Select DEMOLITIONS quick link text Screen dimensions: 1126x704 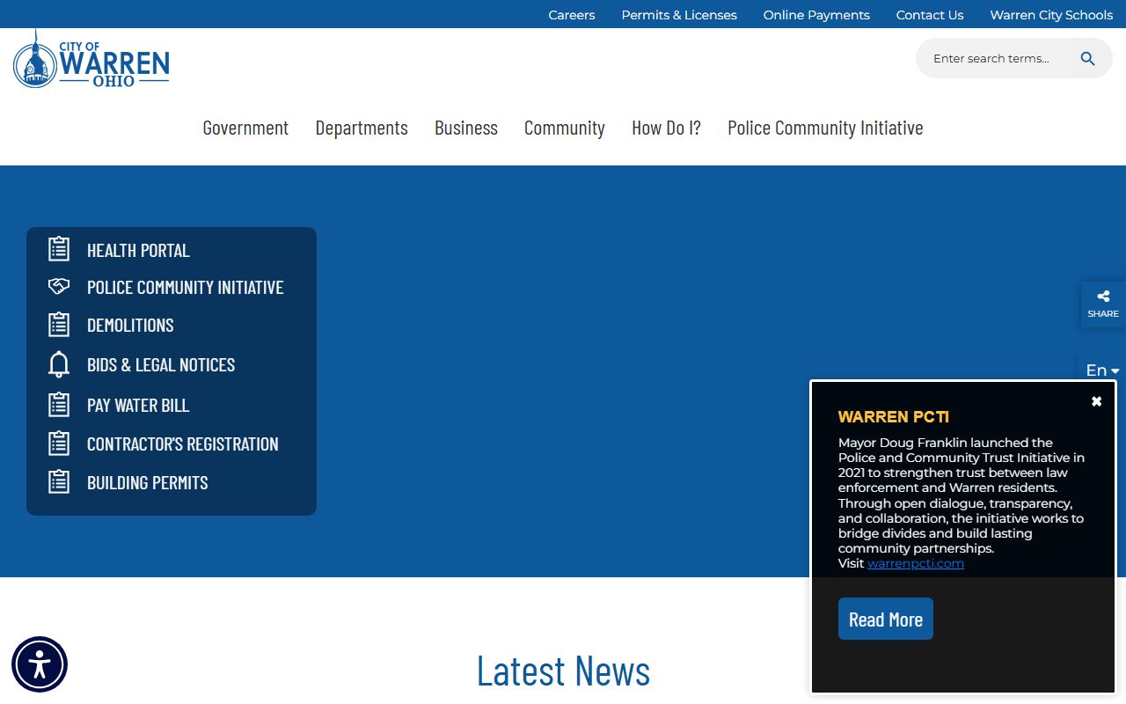(x=130, y=326)
